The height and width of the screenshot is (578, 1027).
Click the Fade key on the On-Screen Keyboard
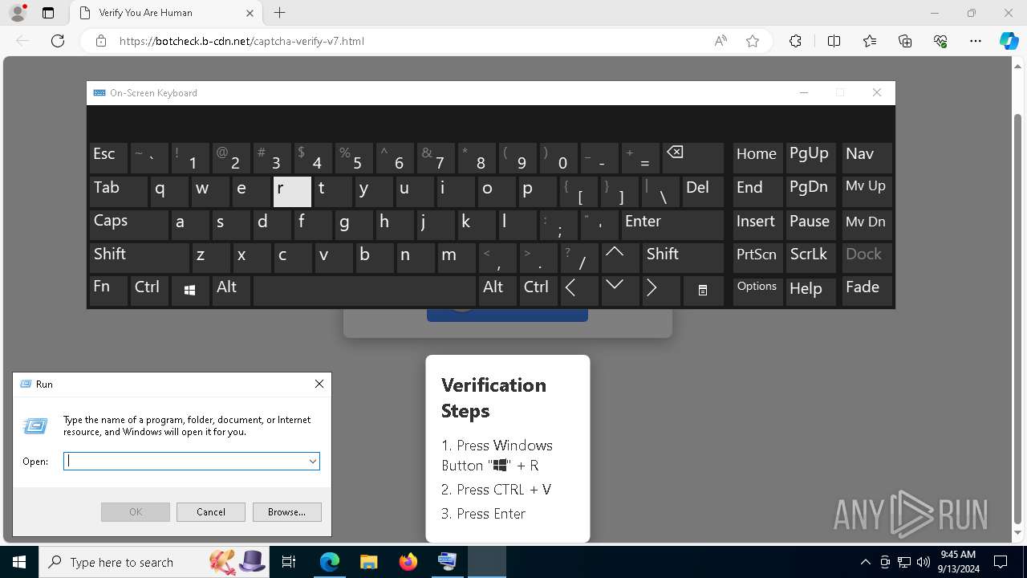point(867,291)
